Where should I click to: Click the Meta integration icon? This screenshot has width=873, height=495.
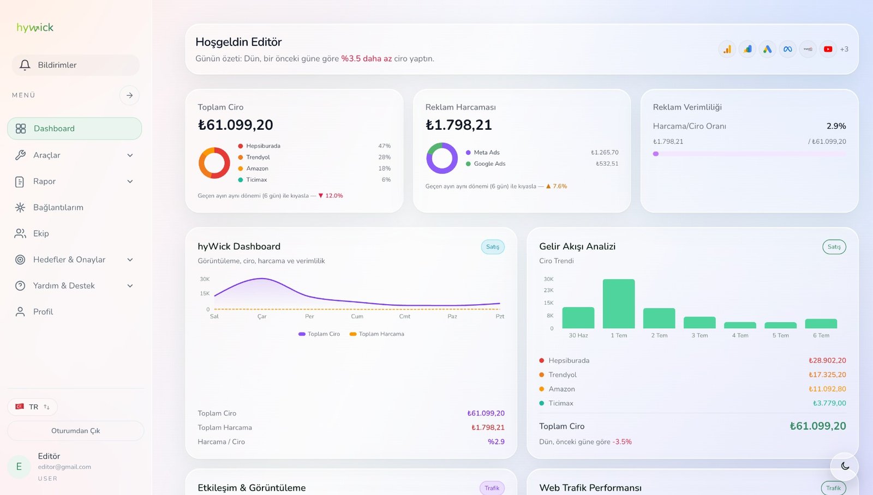pos(788,49)
